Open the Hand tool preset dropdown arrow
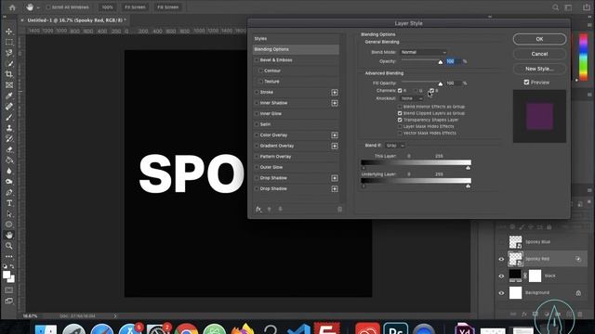This screenshot has height=334, width=595. pyautogui.click(x=38, y=7)
